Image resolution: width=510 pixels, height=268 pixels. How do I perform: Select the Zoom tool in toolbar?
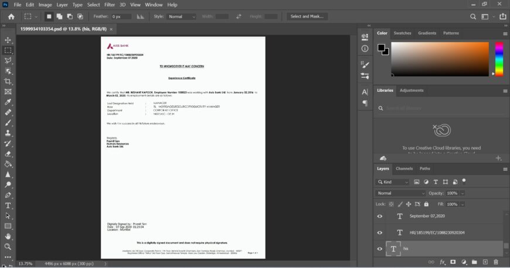click(x=8, y=247)
